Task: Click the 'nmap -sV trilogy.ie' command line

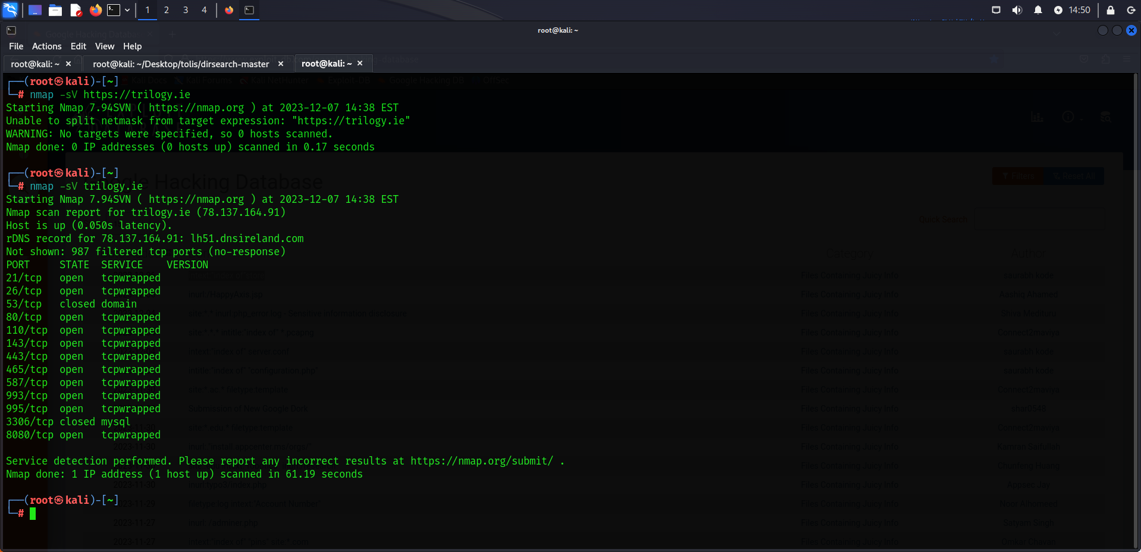Action: coord(86,186)
